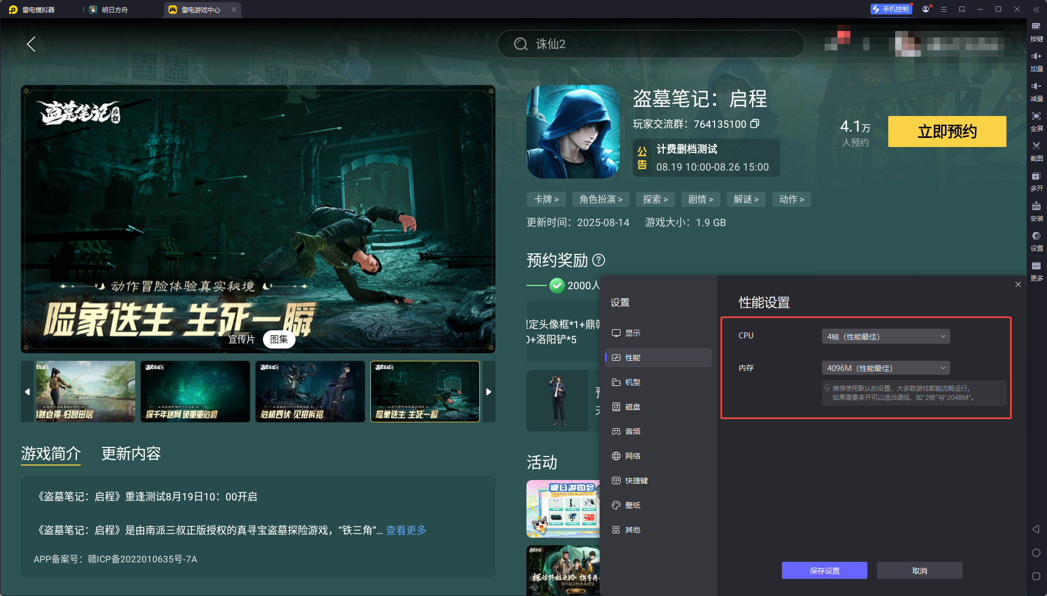Toggle fullscreen with 全屏 icon
Viewport: 1047px width, 596px height.
1036,122
